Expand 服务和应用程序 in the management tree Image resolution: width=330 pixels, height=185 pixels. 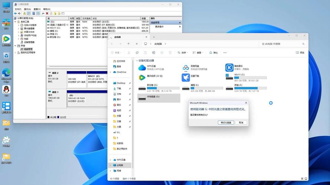pos(15,53)
